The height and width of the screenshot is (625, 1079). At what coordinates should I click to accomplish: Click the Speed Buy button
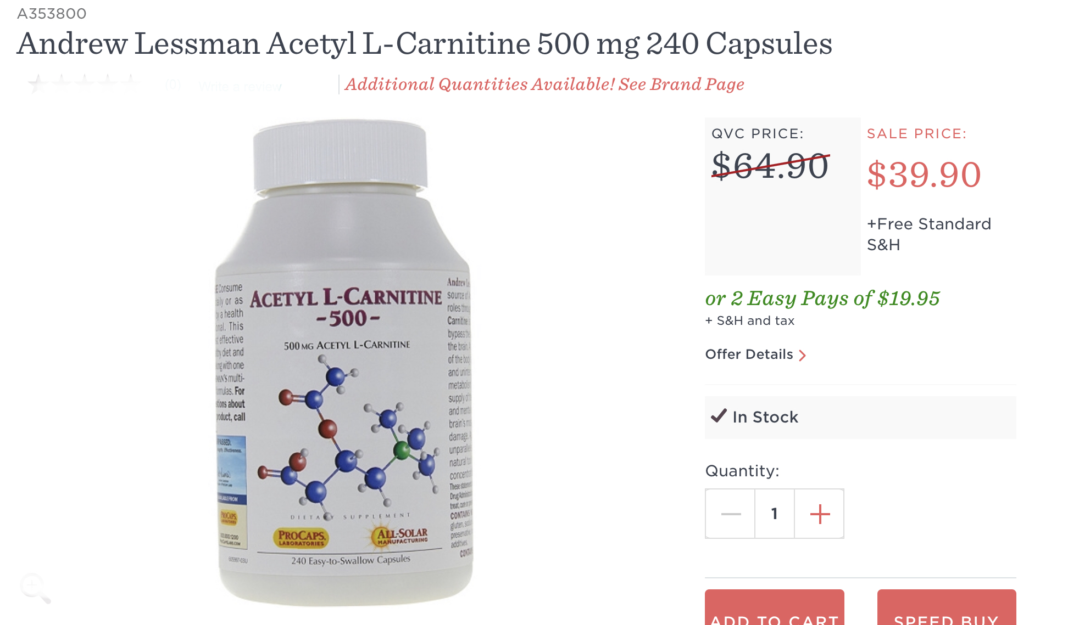pos(947,607)
